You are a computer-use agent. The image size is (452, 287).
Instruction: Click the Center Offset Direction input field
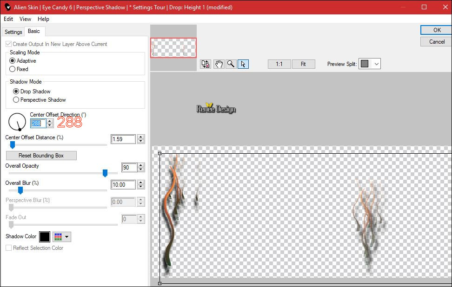click(x=38, y=124)
